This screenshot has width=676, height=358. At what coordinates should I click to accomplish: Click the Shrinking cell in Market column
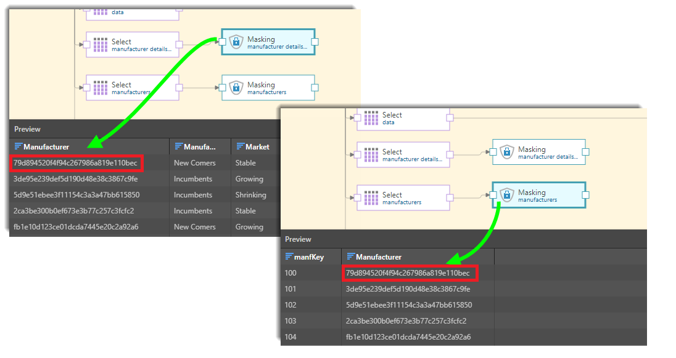click(x=250, y=195)
